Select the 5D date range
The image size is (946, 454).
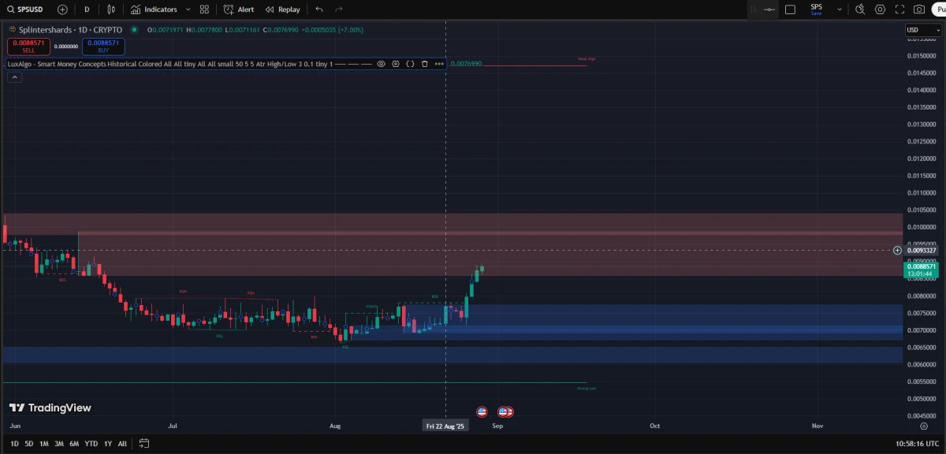(29, 444)
